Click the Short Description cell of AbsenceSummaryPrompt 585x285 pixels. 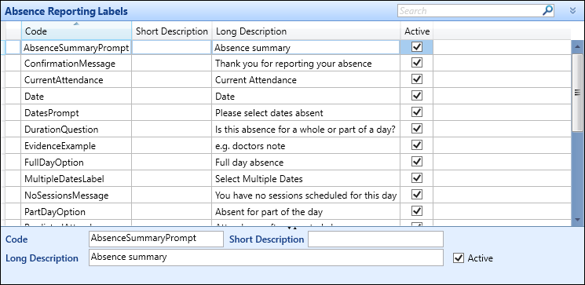[172, 48]
